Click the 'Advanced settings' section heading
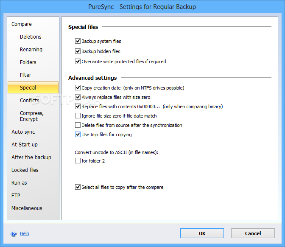The width and height of the screenshot is (285, 247). pyautogui.click(x=92, y=78)
